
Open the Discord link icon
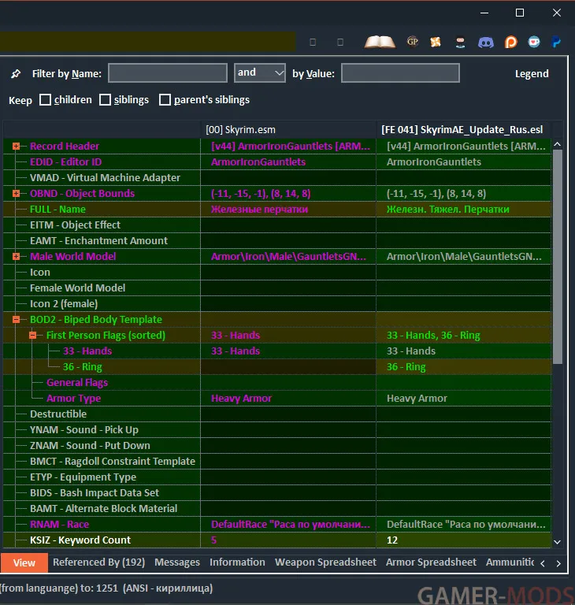point(485,42)
